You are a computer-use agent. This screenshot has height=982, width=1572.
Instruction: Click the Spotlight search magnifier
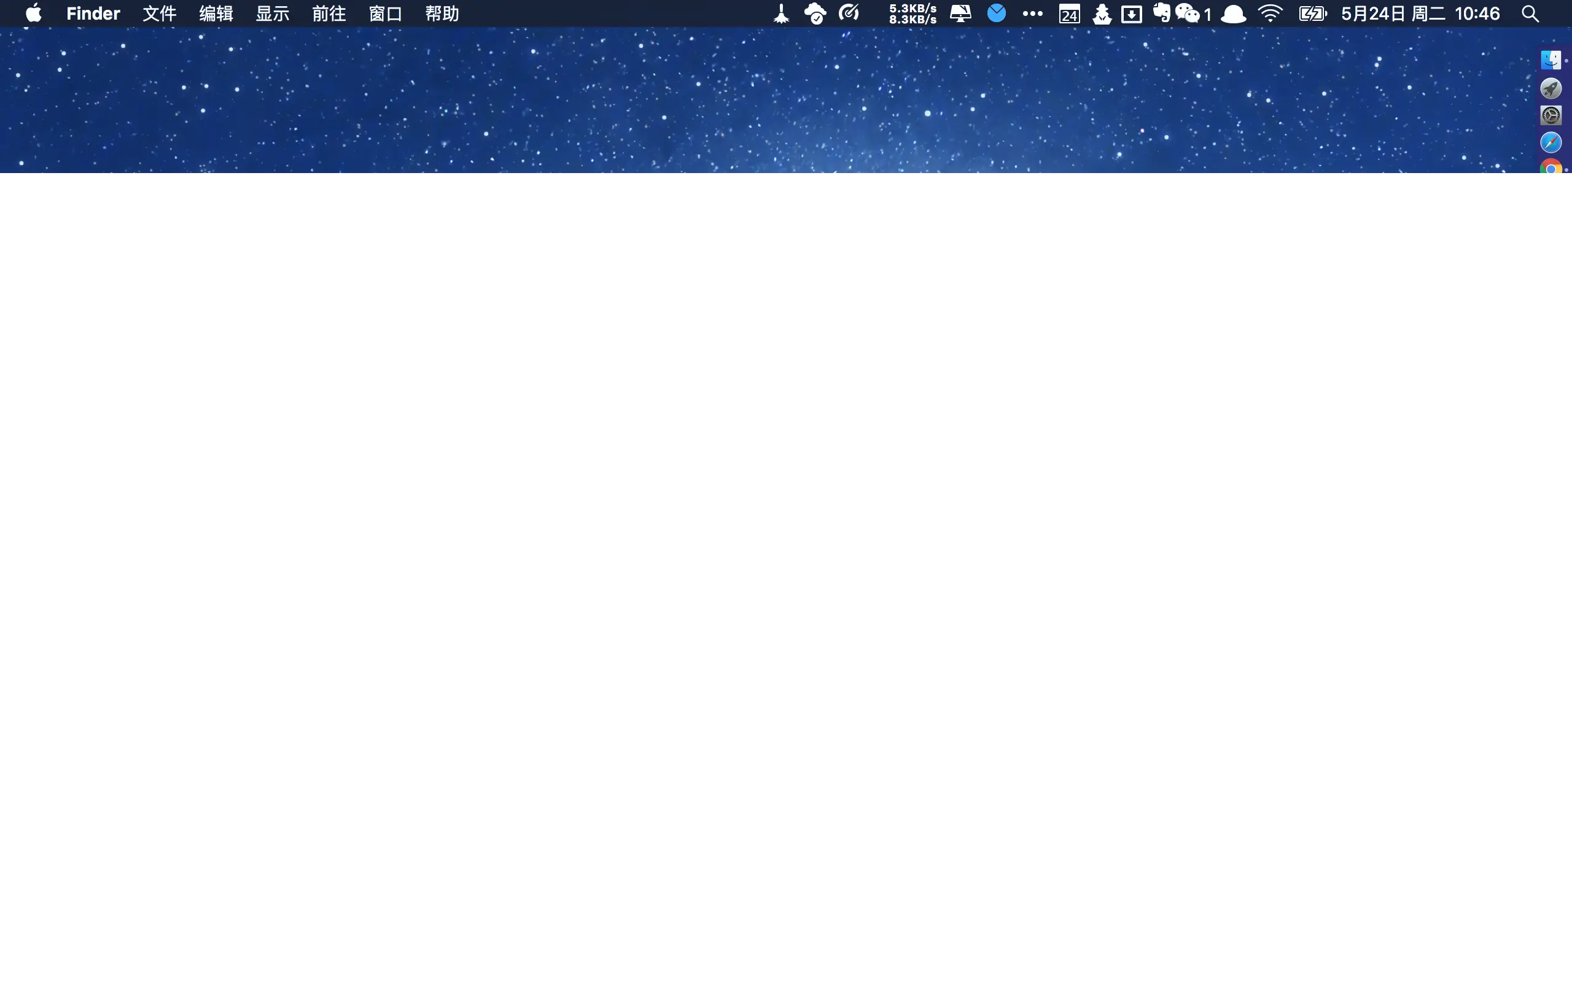(x=1530, y=14)
